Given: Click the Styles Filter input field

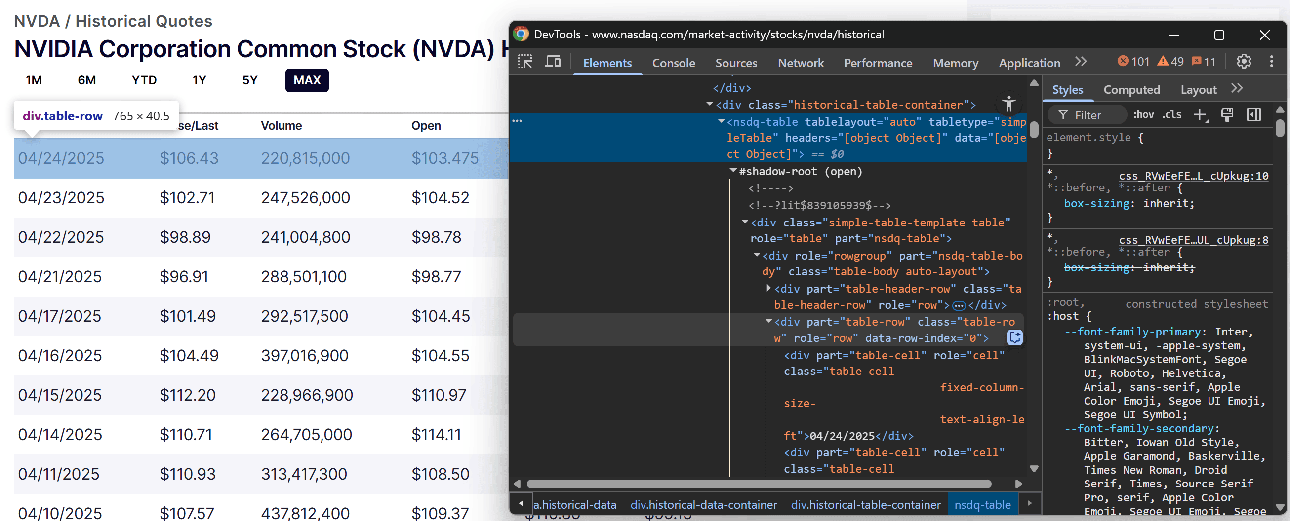Looking at the screenshot, I should pos(1087,115).
